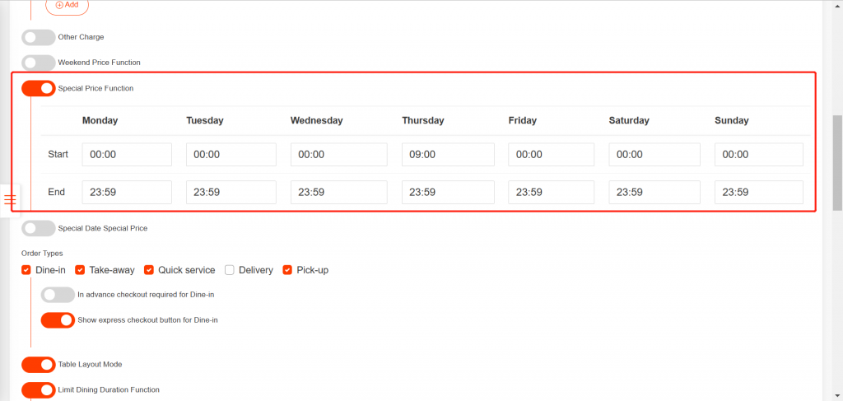
Task: Enable the Other Charge toggle
Action: (39, 37)
